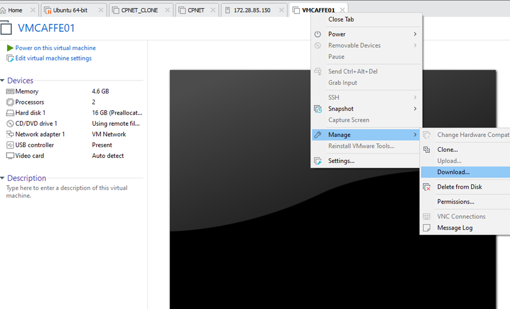The width and height of the screenshot is (510, 309).
Task: Select the Memory device row label
Action: pos(27,91)
